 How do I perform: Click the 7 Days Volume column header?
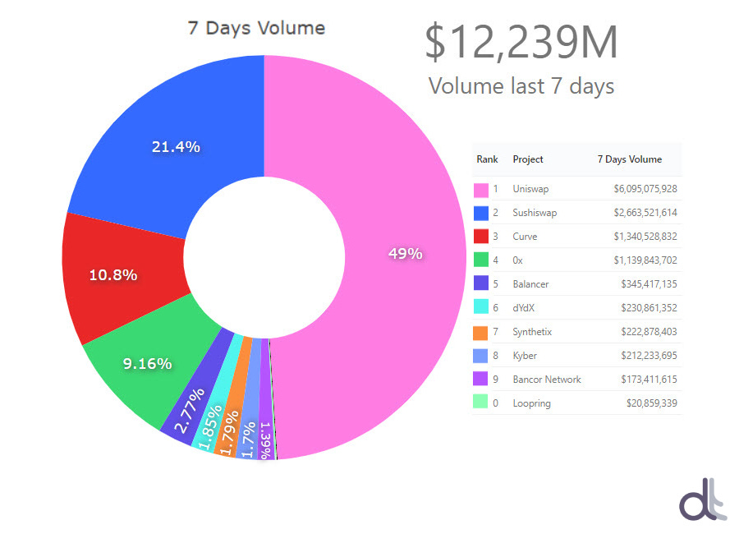click(x=630, y=159)
